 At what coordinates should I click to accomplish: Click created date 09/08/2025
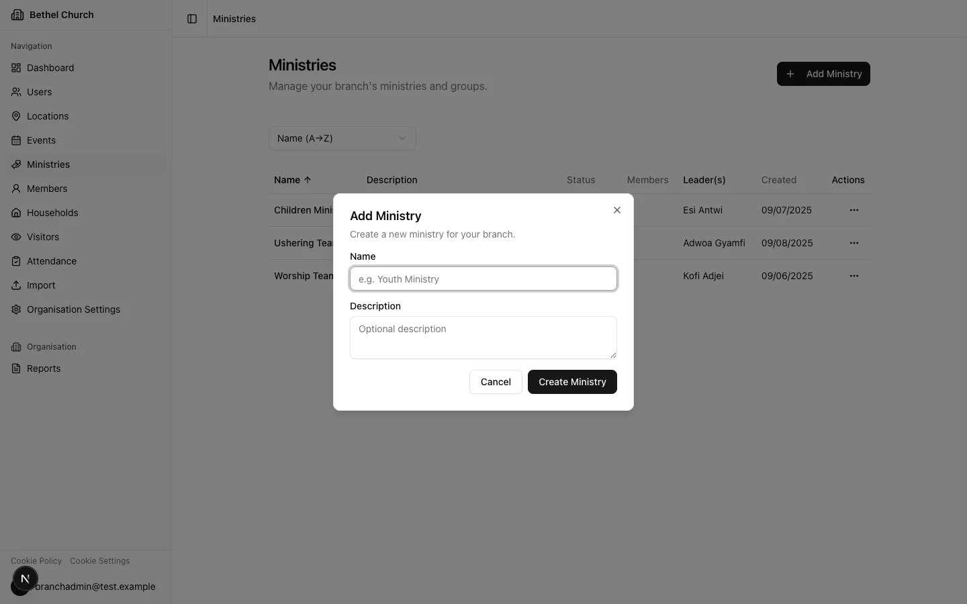(x=787, y=243)
